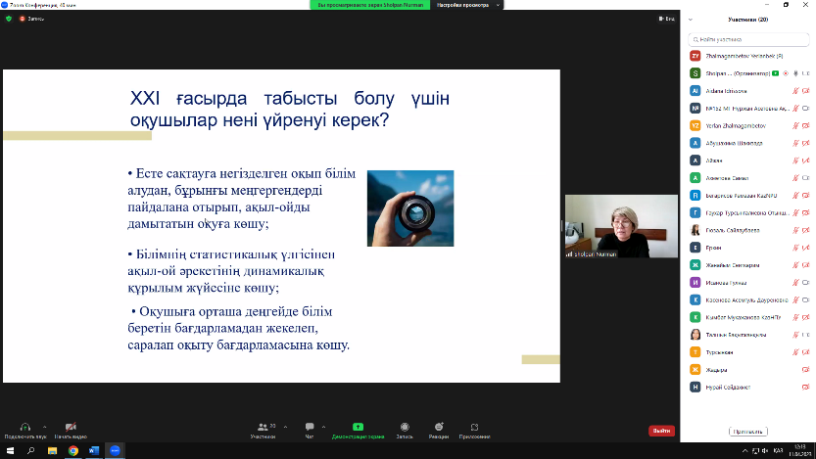816x459 pixels.
Task: Click the Invite button below participant list
Action: click(x=747, y=431)
